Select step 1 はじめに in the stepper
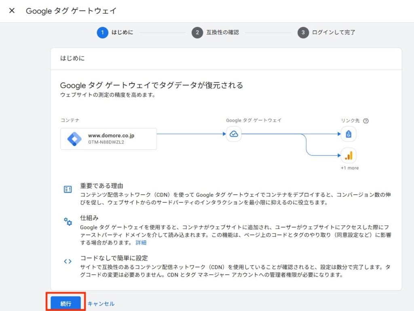The width and height of the screenshot is (414, 311). tap(115, 32)
